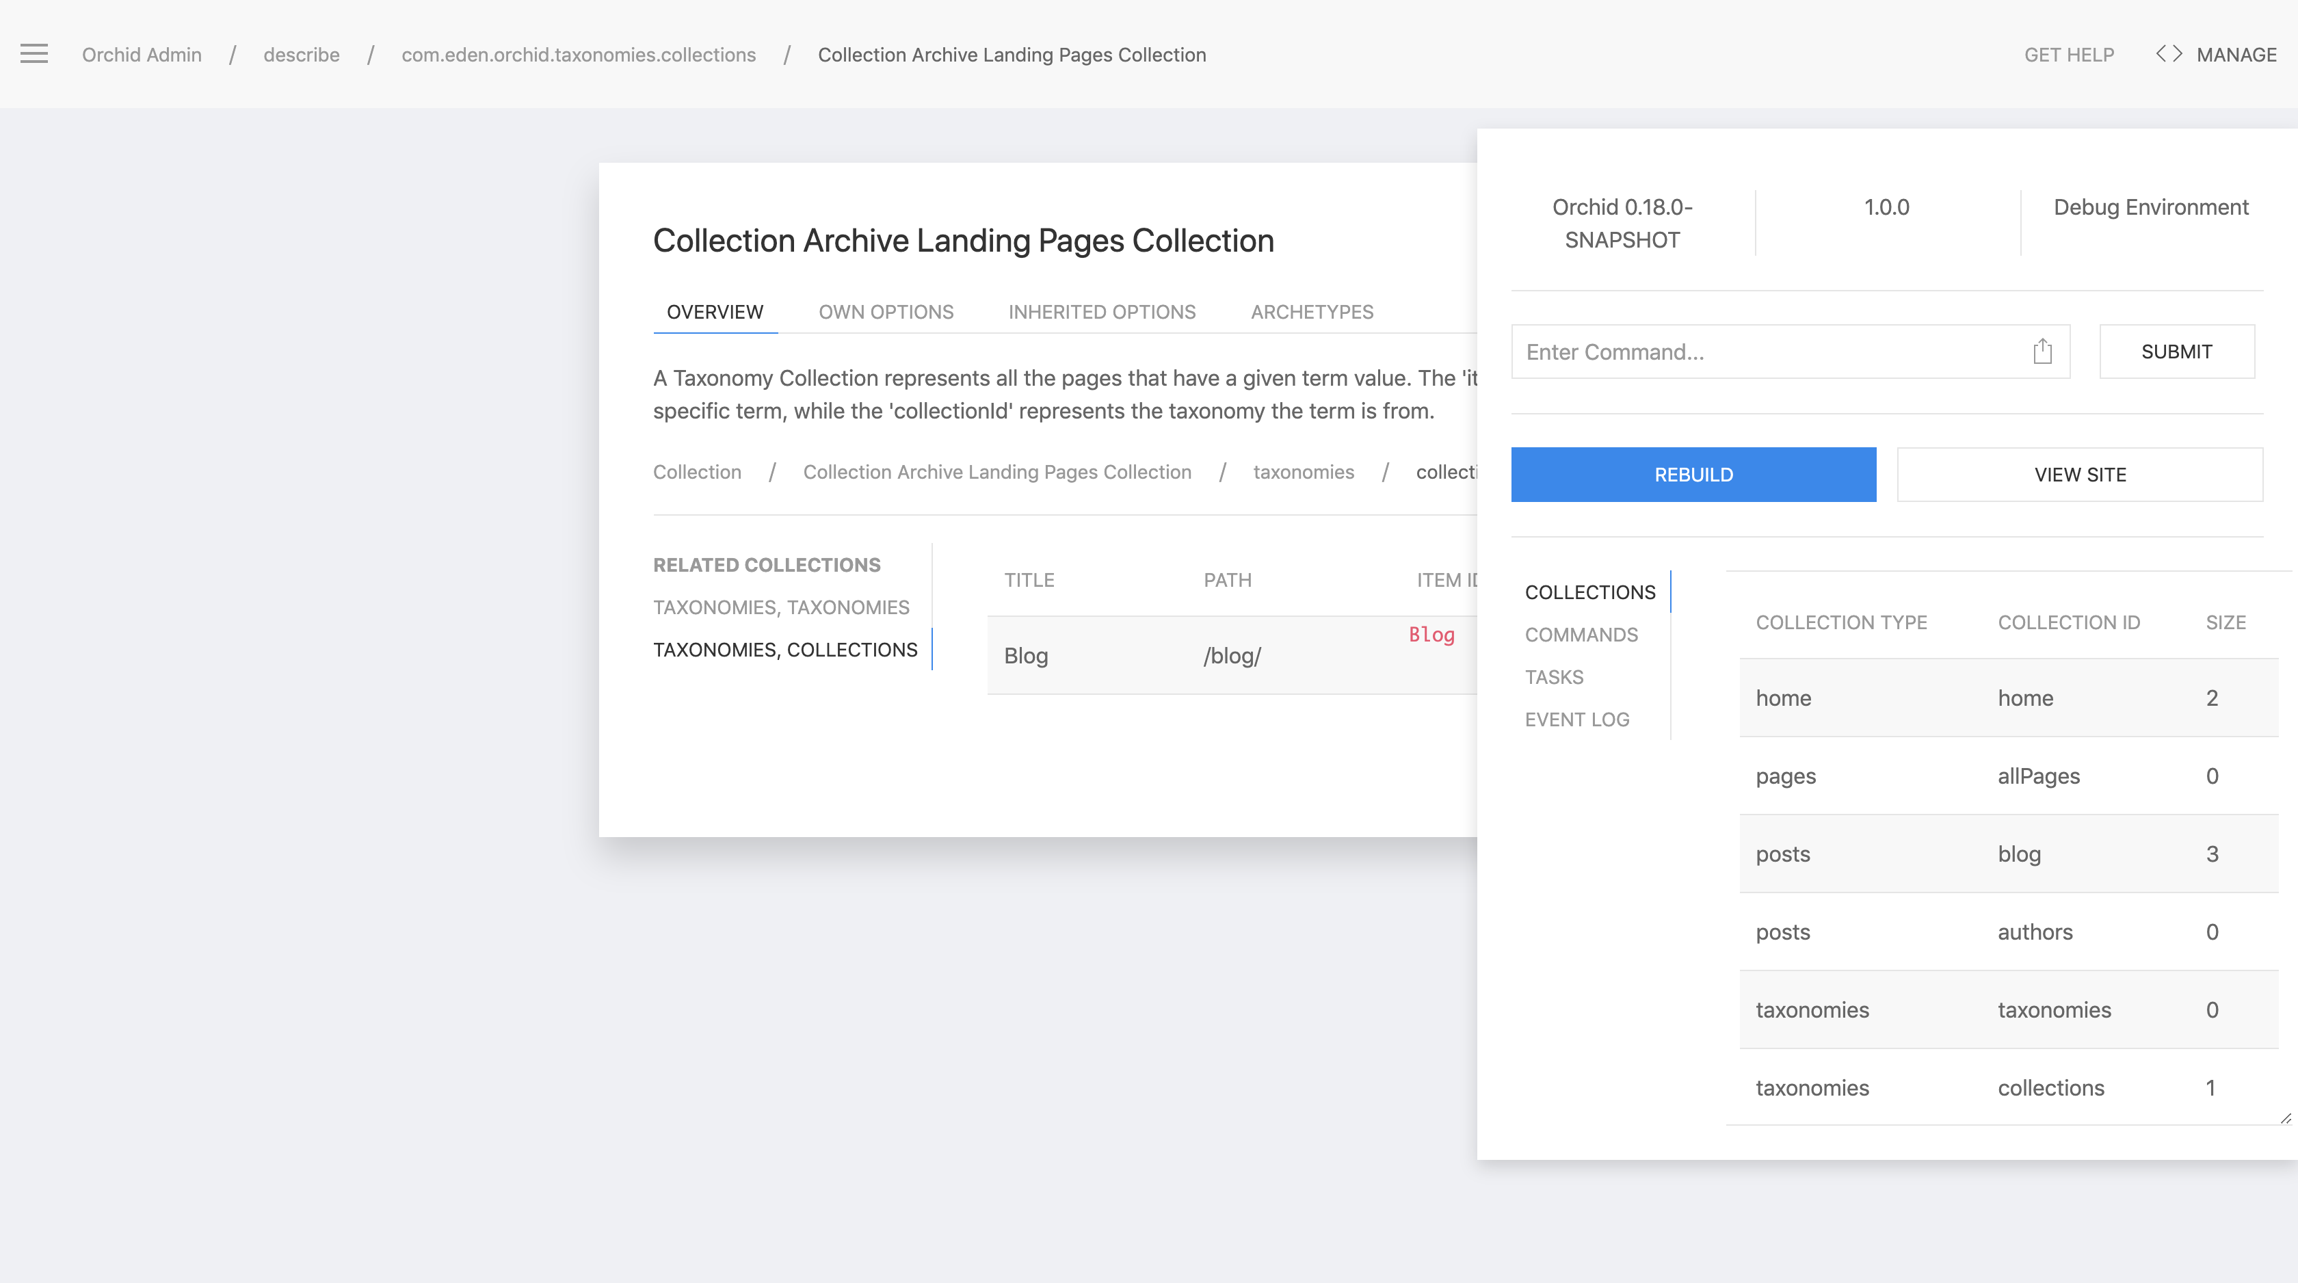Screen dimensions: 2298x1283
Task: Select the COMMANDS tab in the manage panel
Action: pyautogui.click(x=1581, y=635)
